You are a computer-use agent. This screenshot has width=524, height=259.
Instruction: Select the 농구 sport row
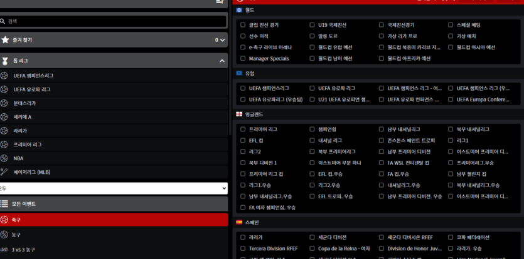click(114, 235)
